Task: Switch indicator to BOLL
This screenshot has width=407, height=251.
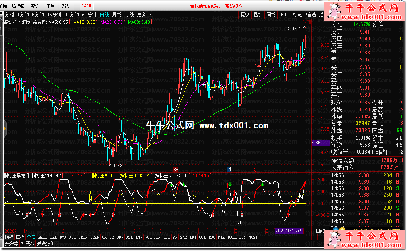Action: pyautogui.click(x=232, y=237)
